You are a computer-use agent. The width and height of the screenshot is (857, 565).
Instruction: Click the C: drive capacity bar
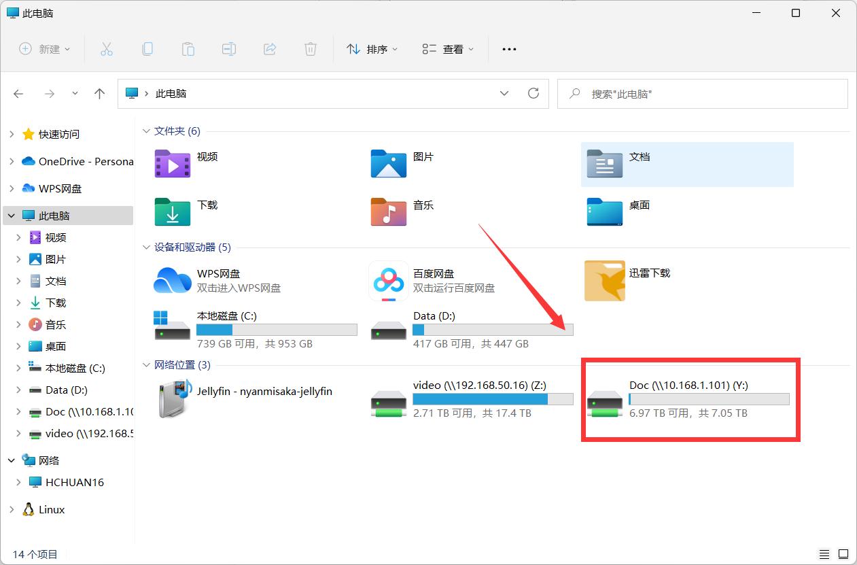(276, 329)
